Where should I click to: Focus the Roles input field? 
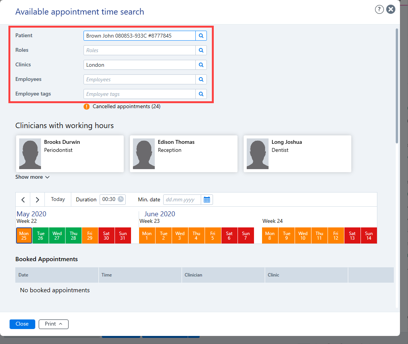tap(139, 50)
